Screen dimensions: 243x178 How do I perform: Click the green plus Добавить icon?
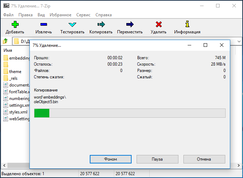[15, 24]
